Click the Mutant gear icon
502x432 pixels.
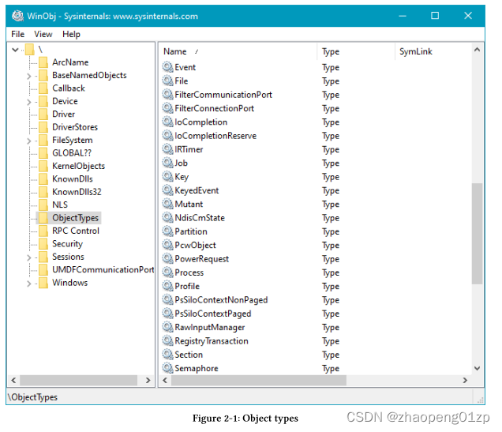167,204
